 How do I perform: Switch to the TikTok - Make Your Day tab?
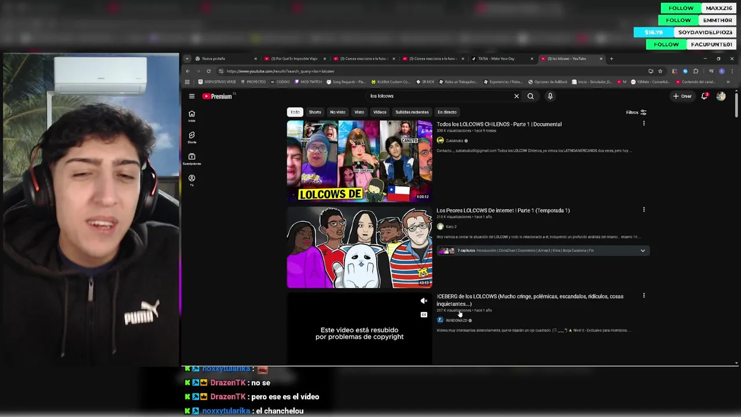[x=502, y=58]
